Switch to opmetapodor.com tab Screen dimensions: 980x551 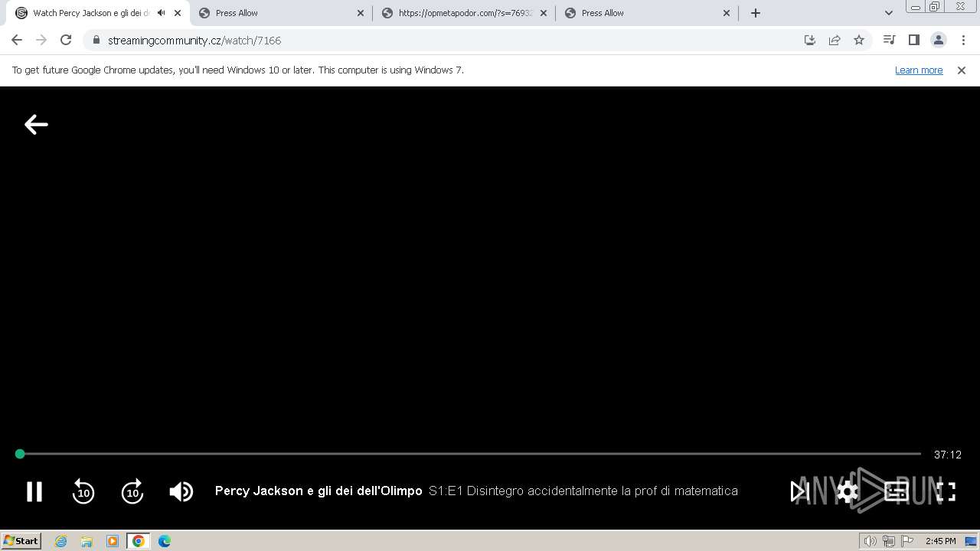tap(464, 13)
